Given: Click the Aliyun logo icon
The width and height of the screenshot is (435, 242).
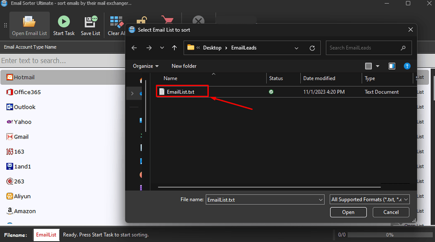Looking at the screenshot, I should (x=10, y=196).
